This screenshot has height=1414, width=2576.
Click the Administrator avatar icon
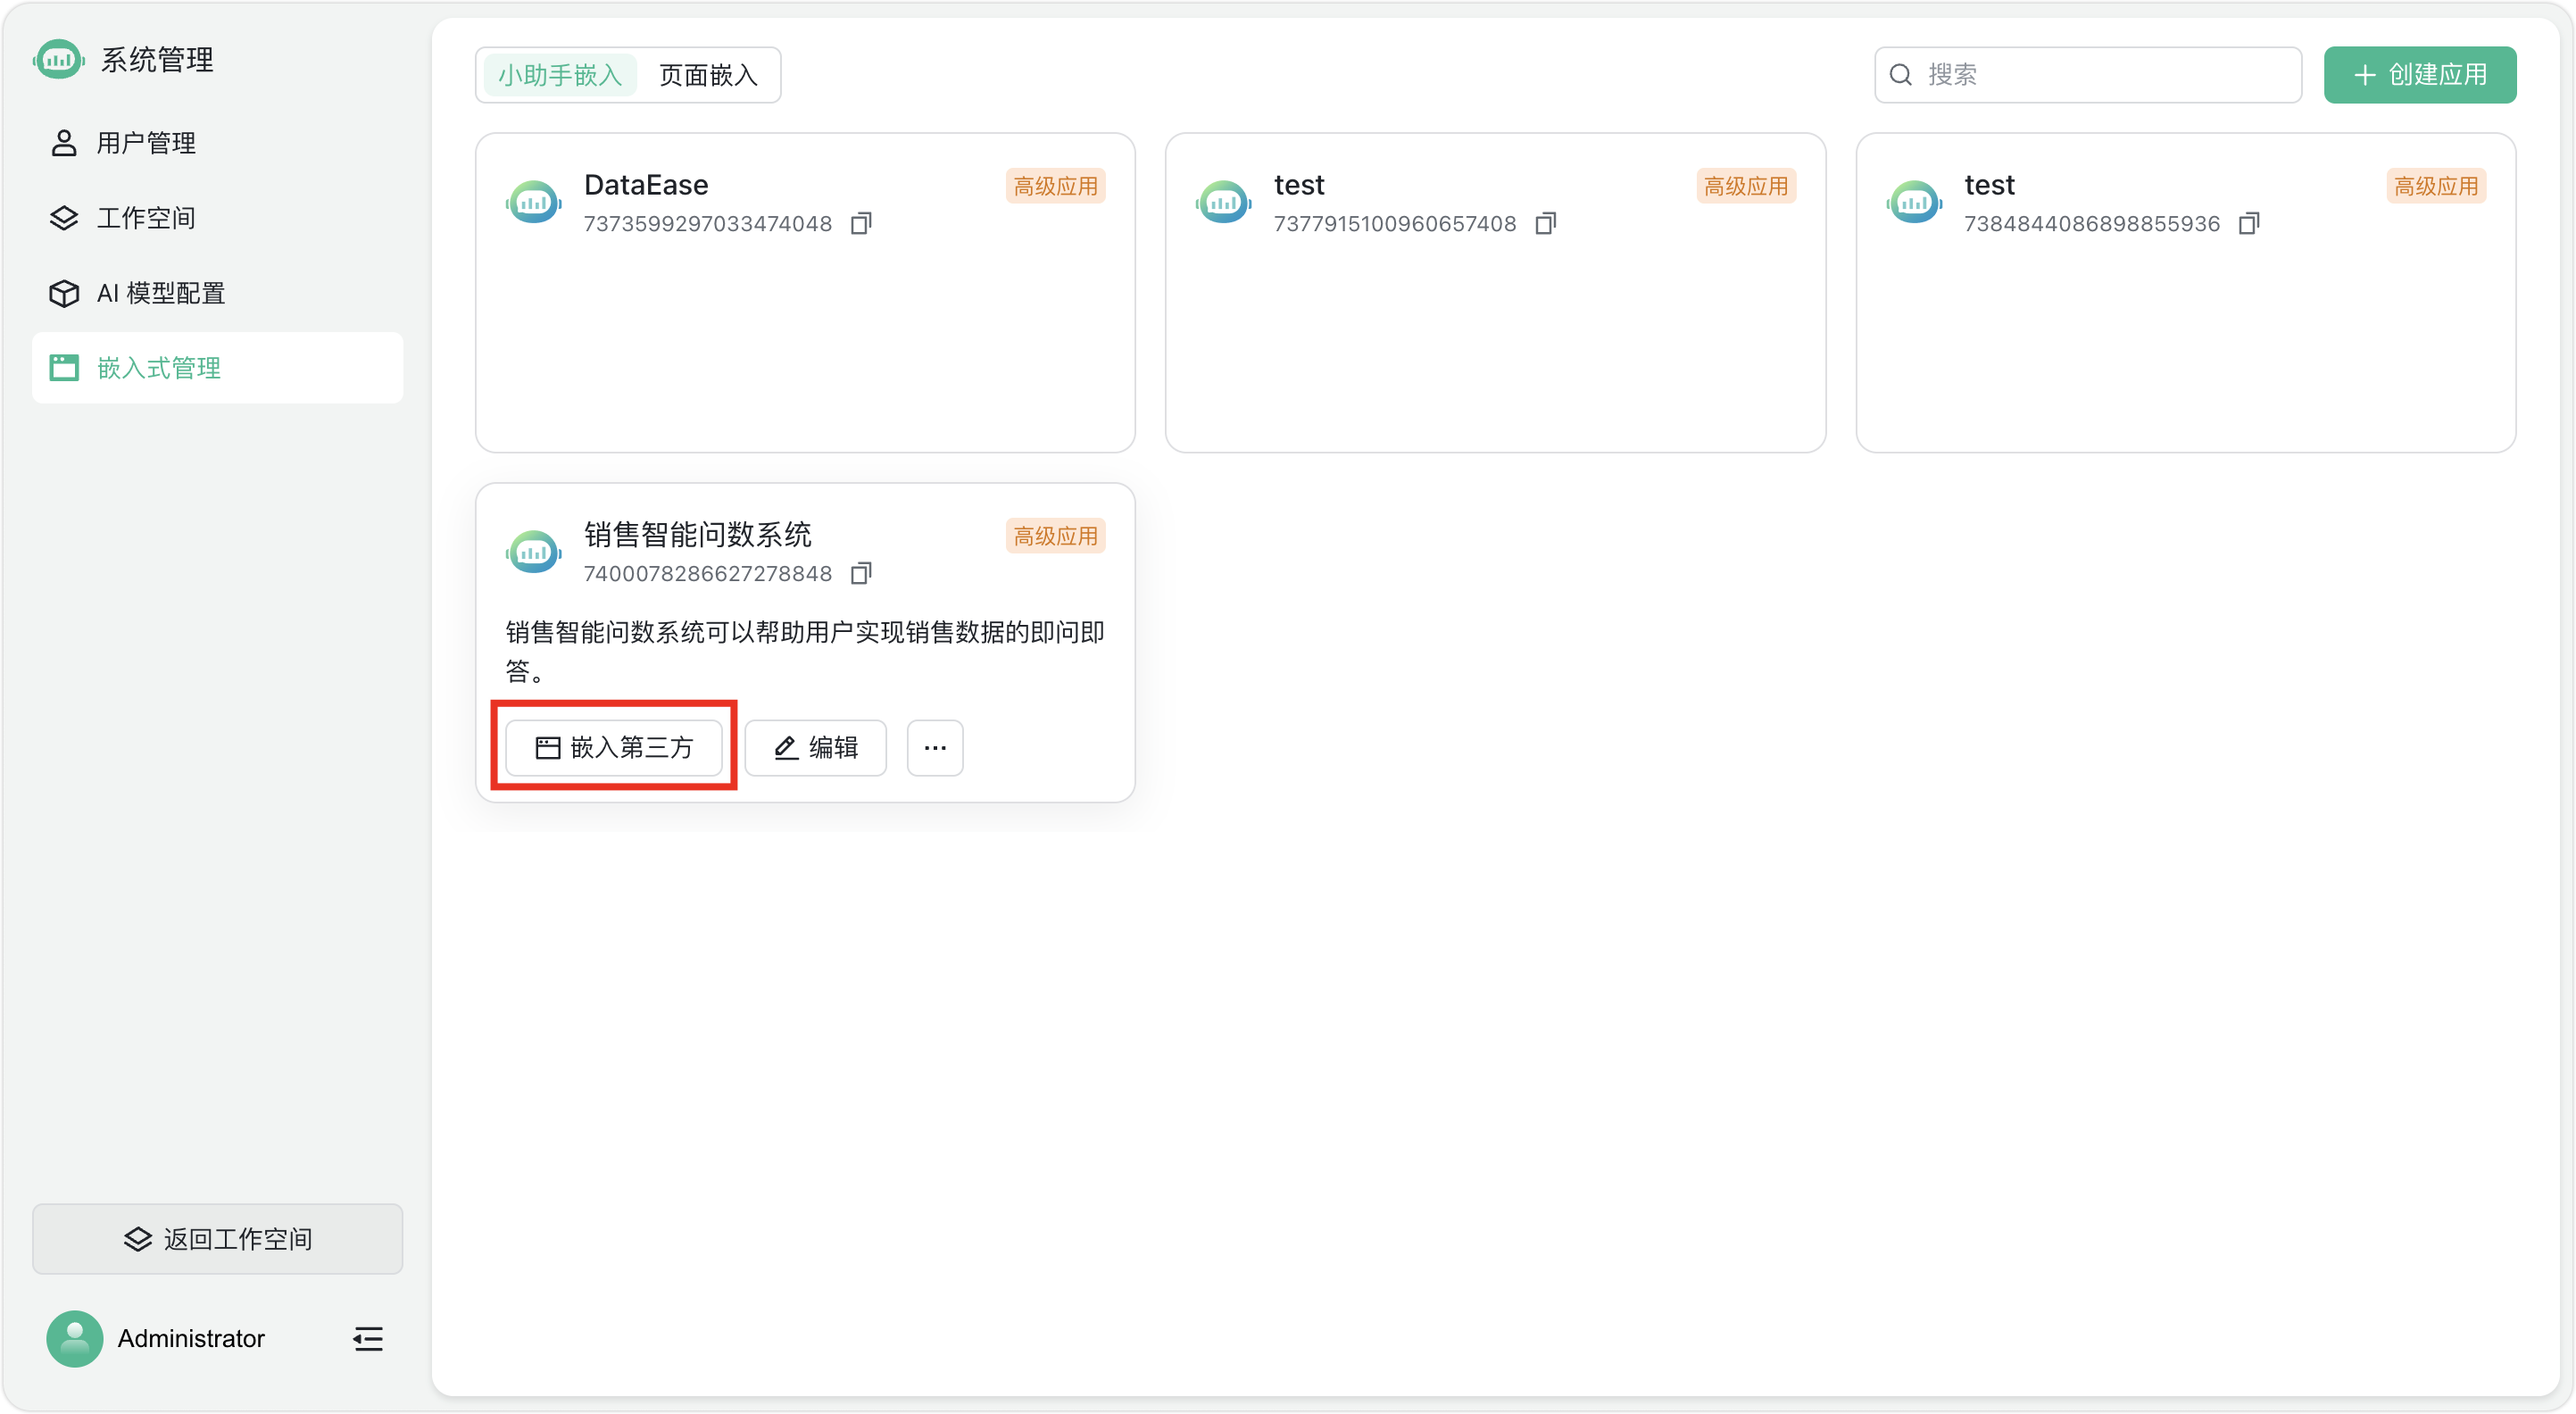click(x=75, y=1338)
